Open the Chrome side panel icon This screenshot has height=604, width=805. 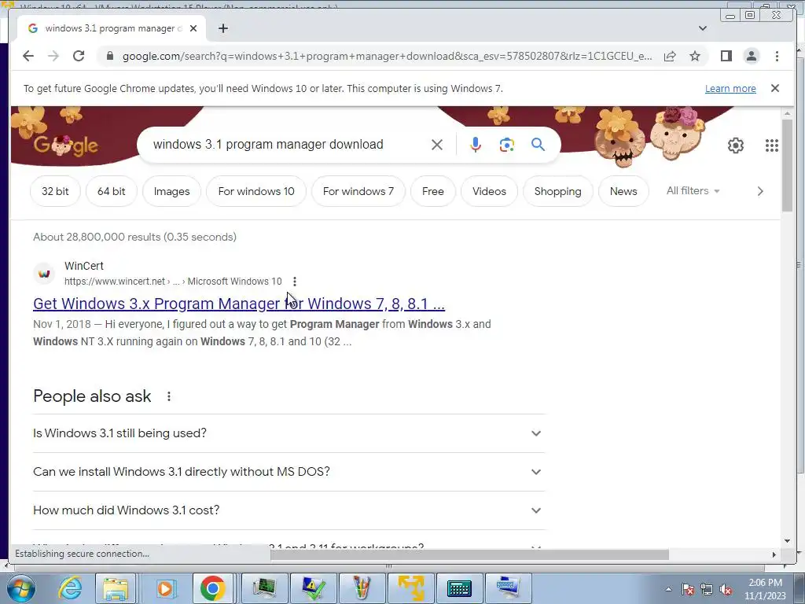coord(726,56)
